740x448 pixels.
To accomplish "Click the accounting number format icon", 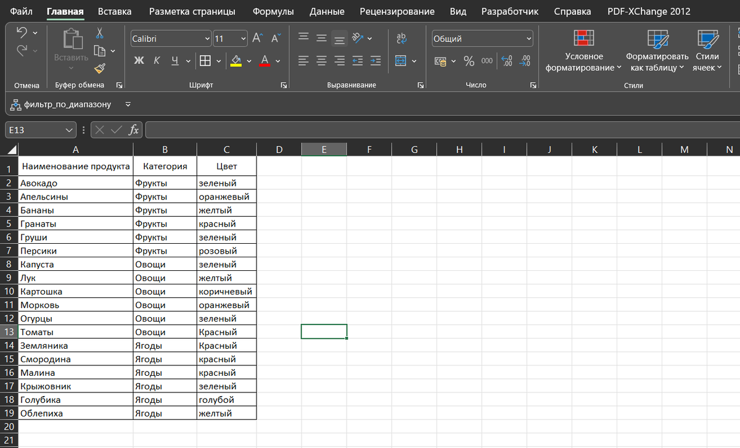I will point(441,60).
